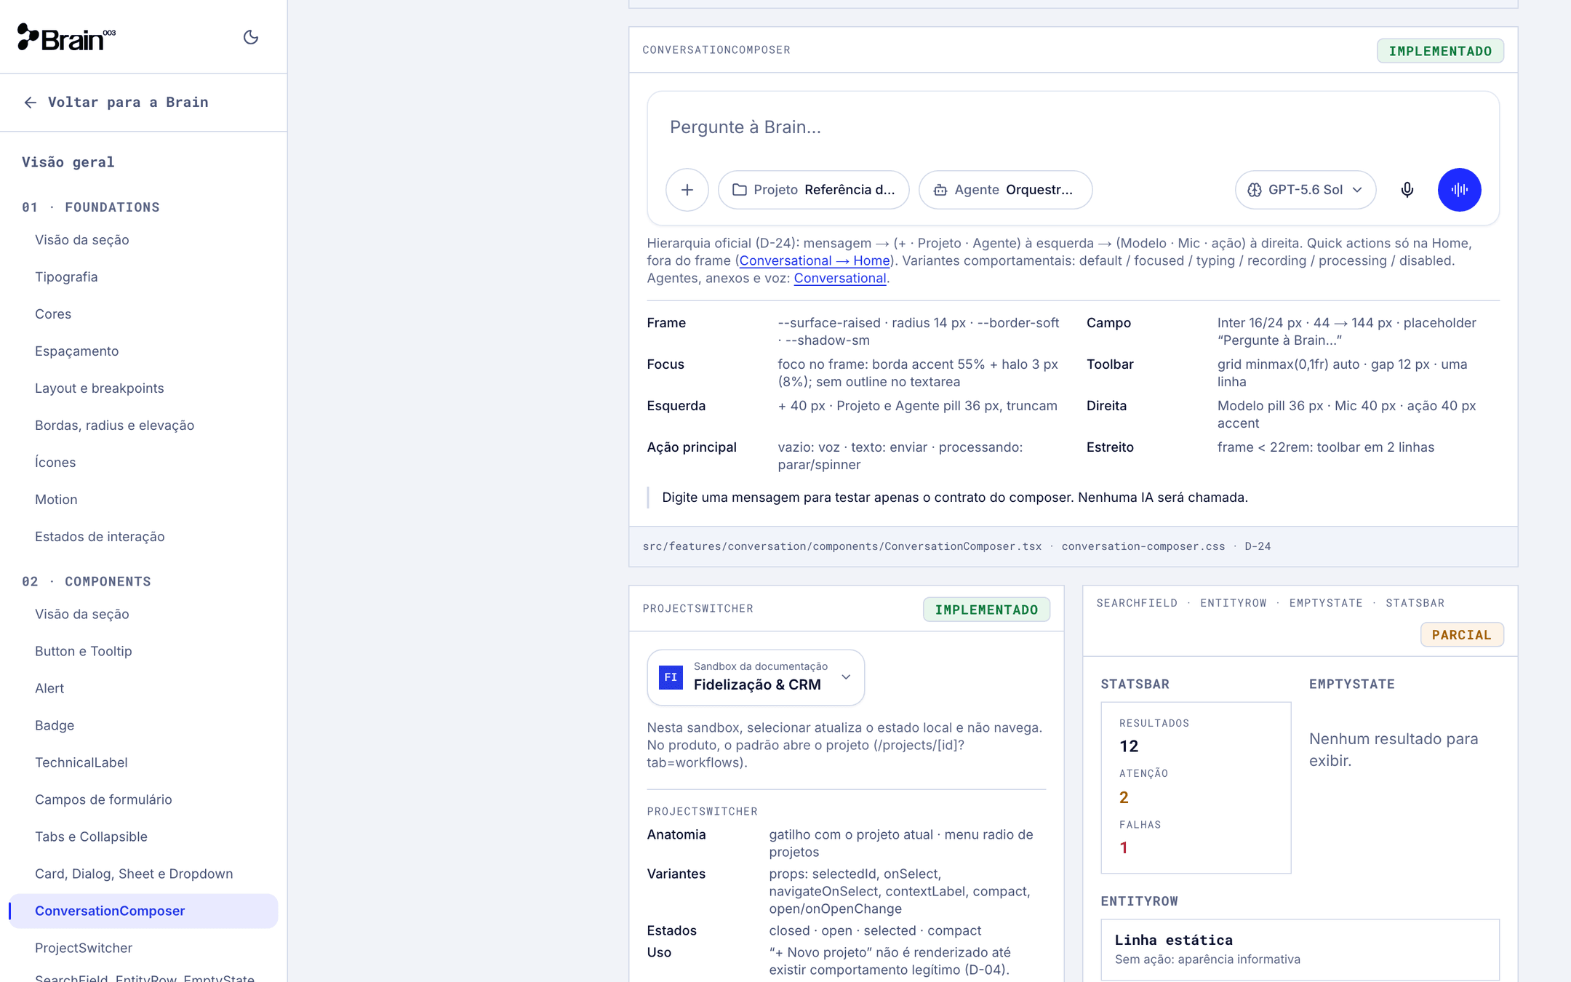Viewport: 1571px width, 982px height.
Task: Open Visão geral in sidebar
Action: pos(68,162)
